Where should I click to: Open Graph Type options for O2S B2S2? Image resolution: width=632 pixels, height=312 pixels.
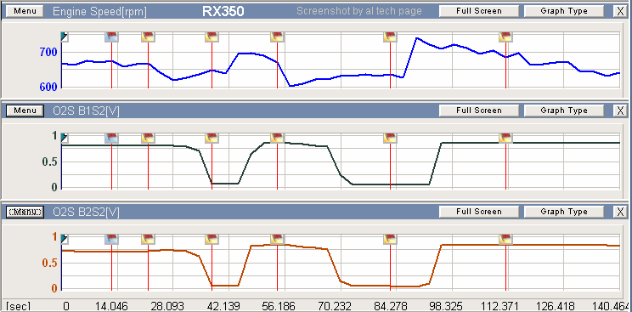pyautogui.click(x=564, y=212)
